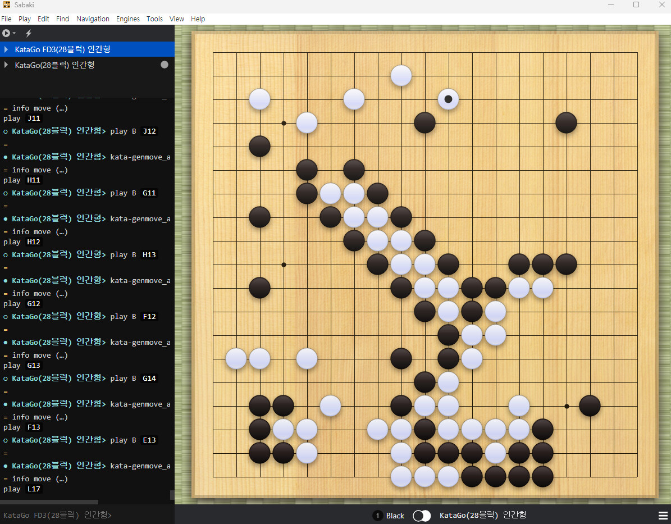Image resolution: width=671 pixels, height=524 pixels.
Task: Open the Play menu
Action: tap(24, 19)
